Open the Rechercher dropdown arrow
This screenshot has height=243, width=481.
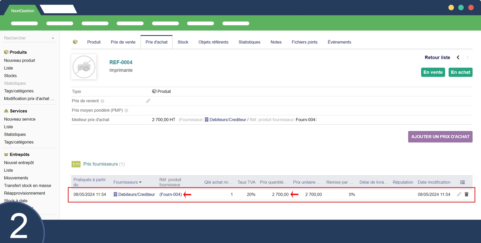(x=53, y=38)
